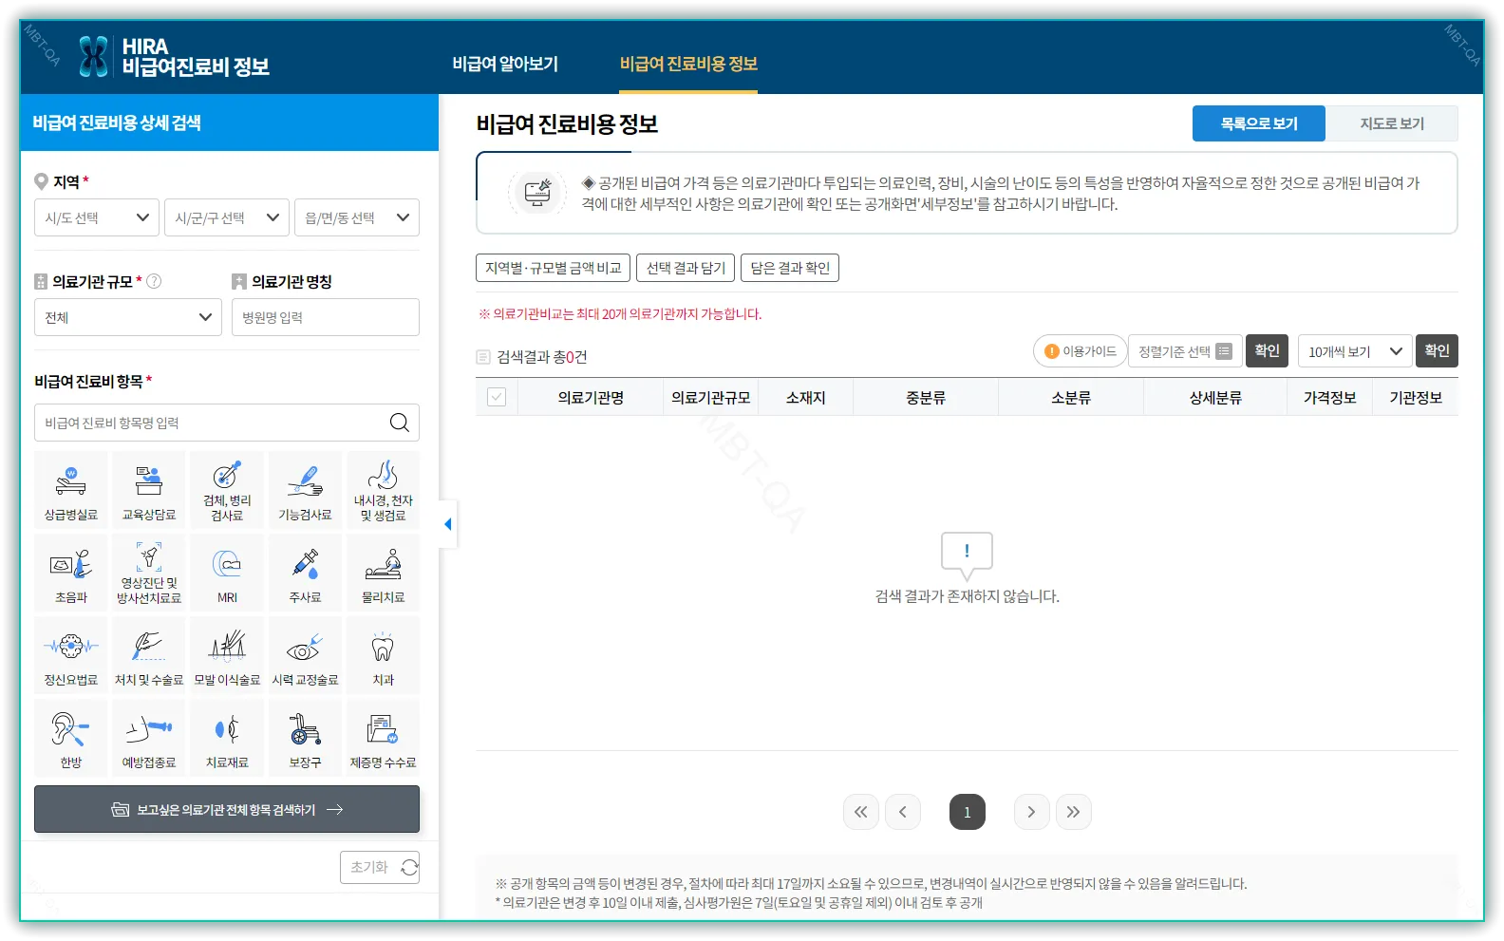Select the 기능검사료 category icon

[x=305, y=490]
